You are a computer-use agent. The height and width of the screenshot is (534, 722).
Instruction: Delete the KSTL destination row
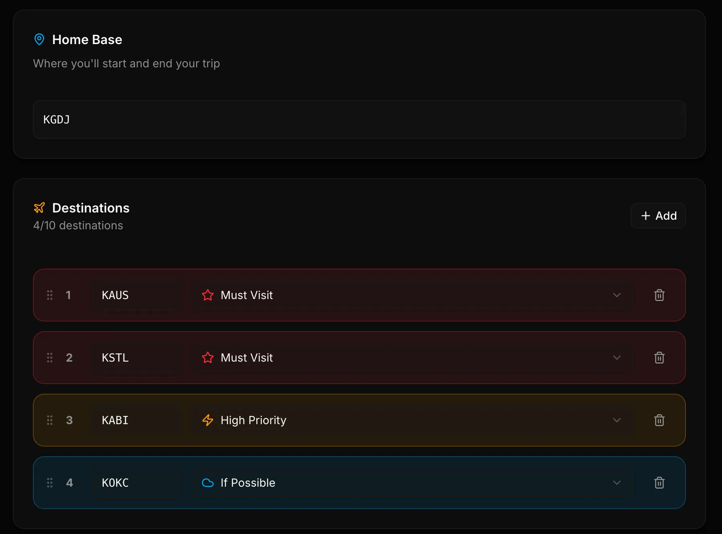659,358
